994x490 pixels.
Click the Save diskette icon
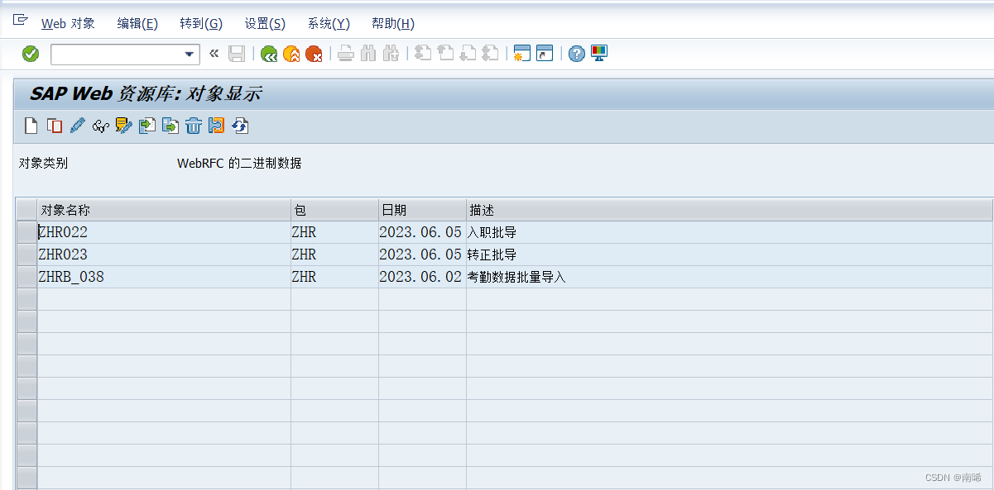(237, 54)
